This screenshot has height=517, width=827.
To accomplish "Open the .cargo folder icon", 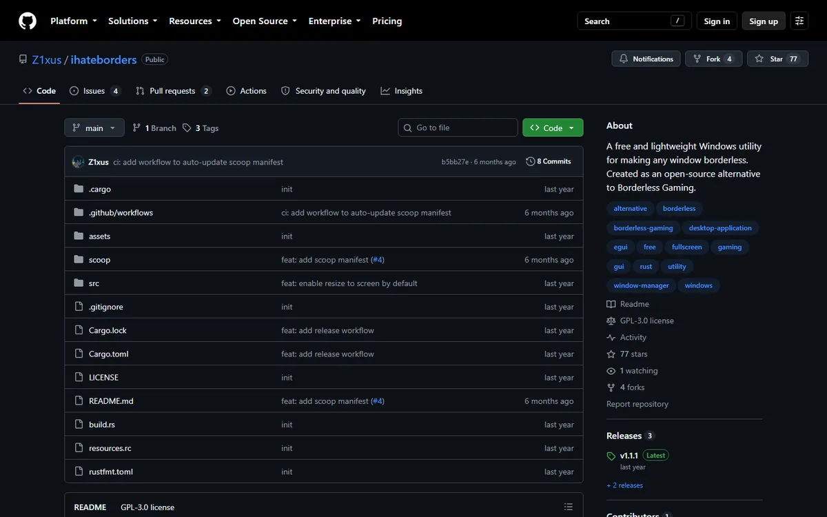I will pos(79,189).
